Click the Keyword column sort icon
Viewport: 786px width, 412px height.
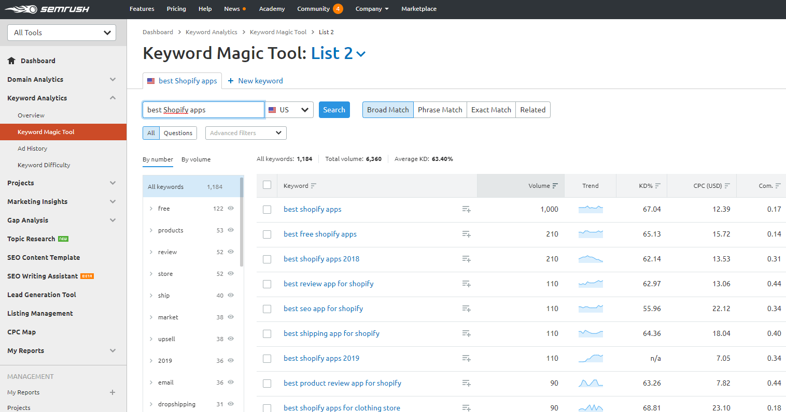point(313,186)
